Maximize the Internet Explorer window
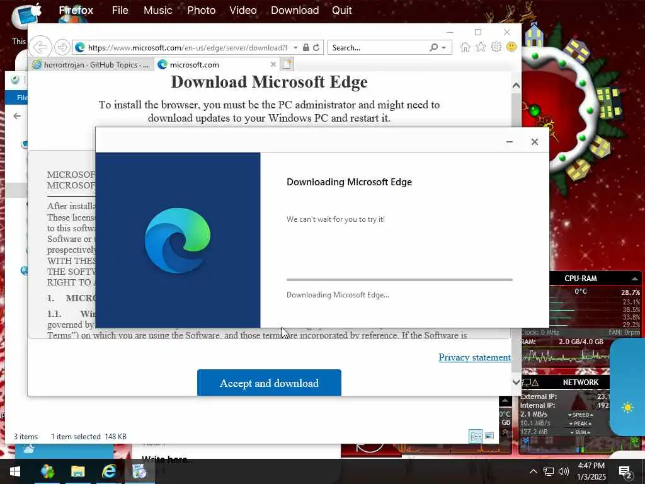 click(x=478, y=32)
